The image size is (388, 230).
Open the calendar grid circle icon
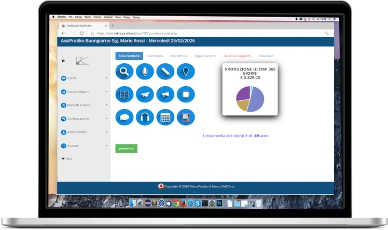[x=165, y=117]
